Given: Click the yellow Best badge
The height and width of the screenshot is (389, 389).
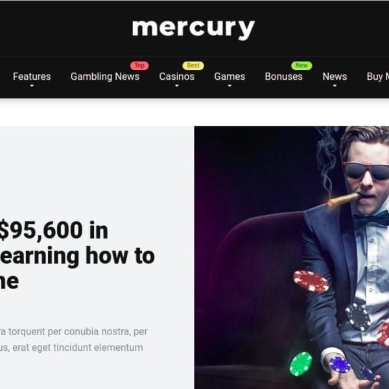Looking at the screenshot, I should (x=193, y=65).
